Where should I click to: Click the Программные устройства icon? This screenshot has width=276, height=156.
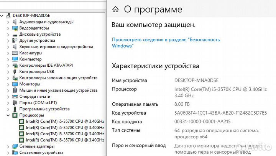(15, 109)
